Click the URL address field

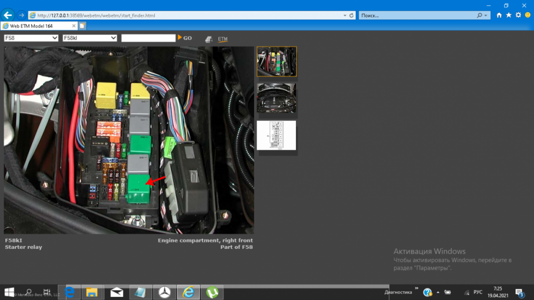pos(186,15)
